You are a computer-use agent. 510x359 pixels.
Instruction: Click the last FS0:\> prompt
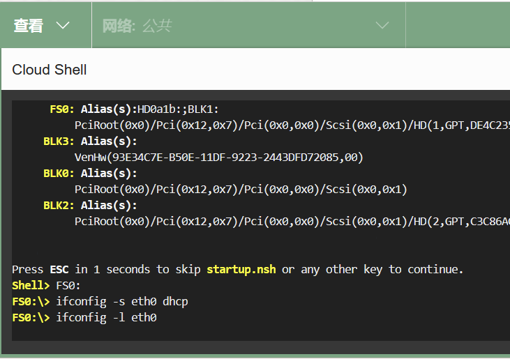click(x=31, y=317)
